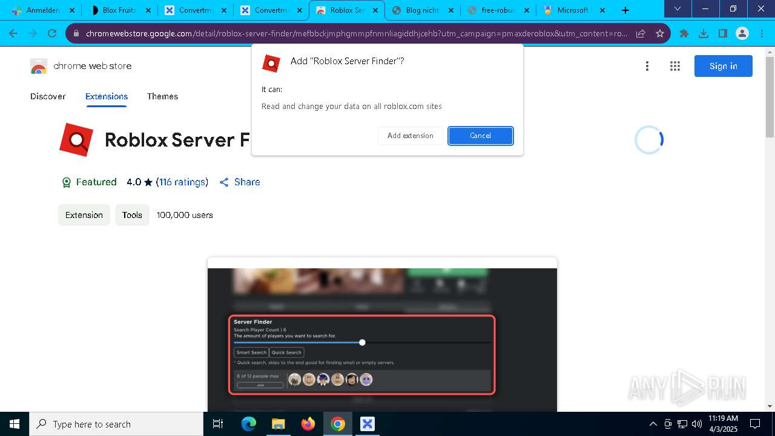Click the Featured badge icon

(x=67, y=182)
